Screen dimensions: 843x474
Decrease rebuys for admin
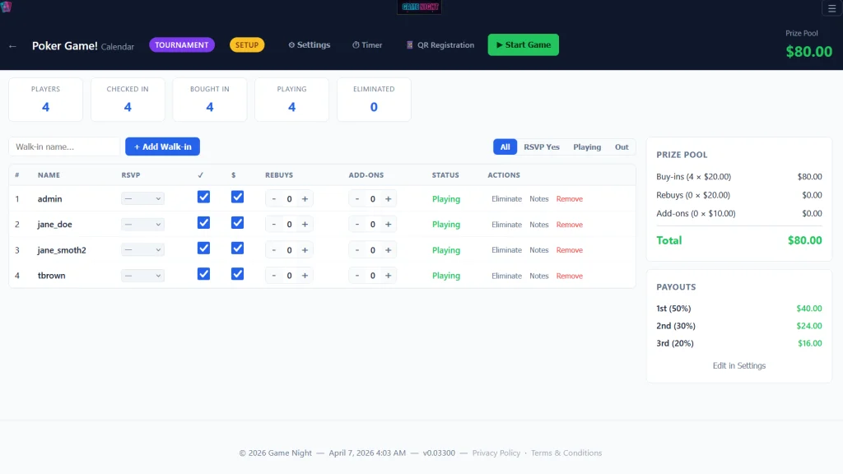tap(273, 199)
